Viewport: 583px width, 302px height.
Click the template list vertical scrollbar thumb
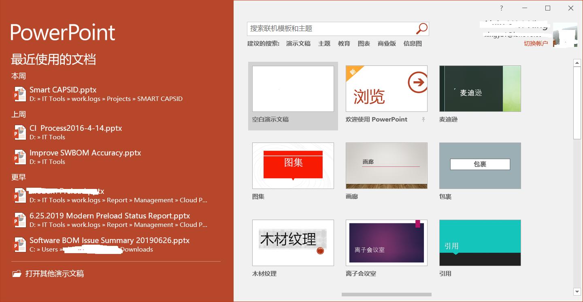point(577,103)
